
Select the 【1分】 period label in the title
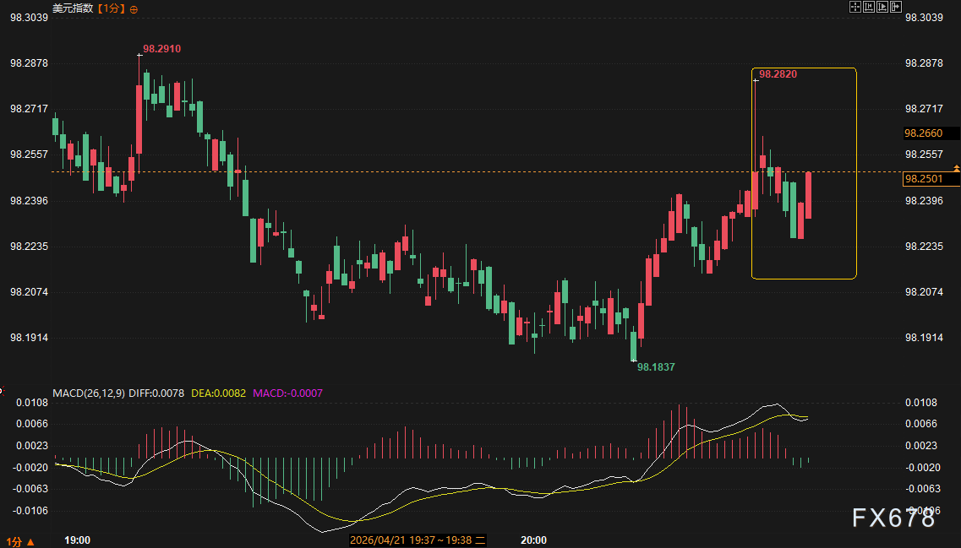click(x=111, y=8)
